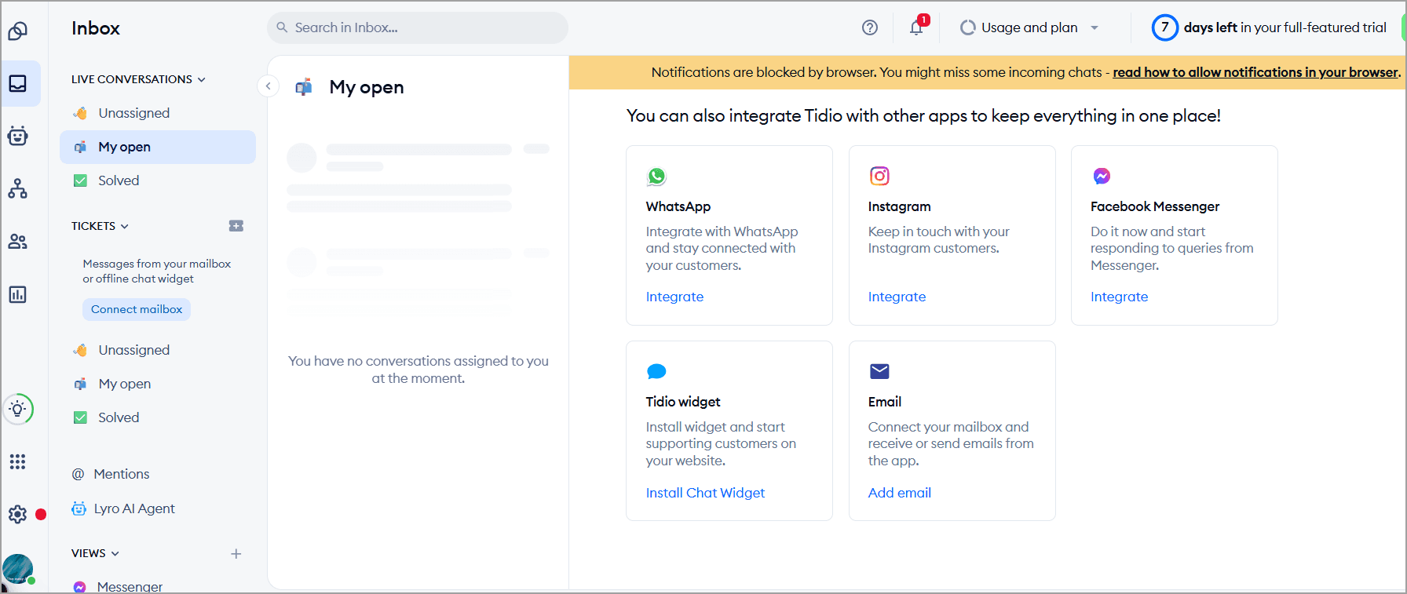The image size is (1407, 594).
Task: Open the Flows hierarchy icon
Action: [x=18, y=188]
